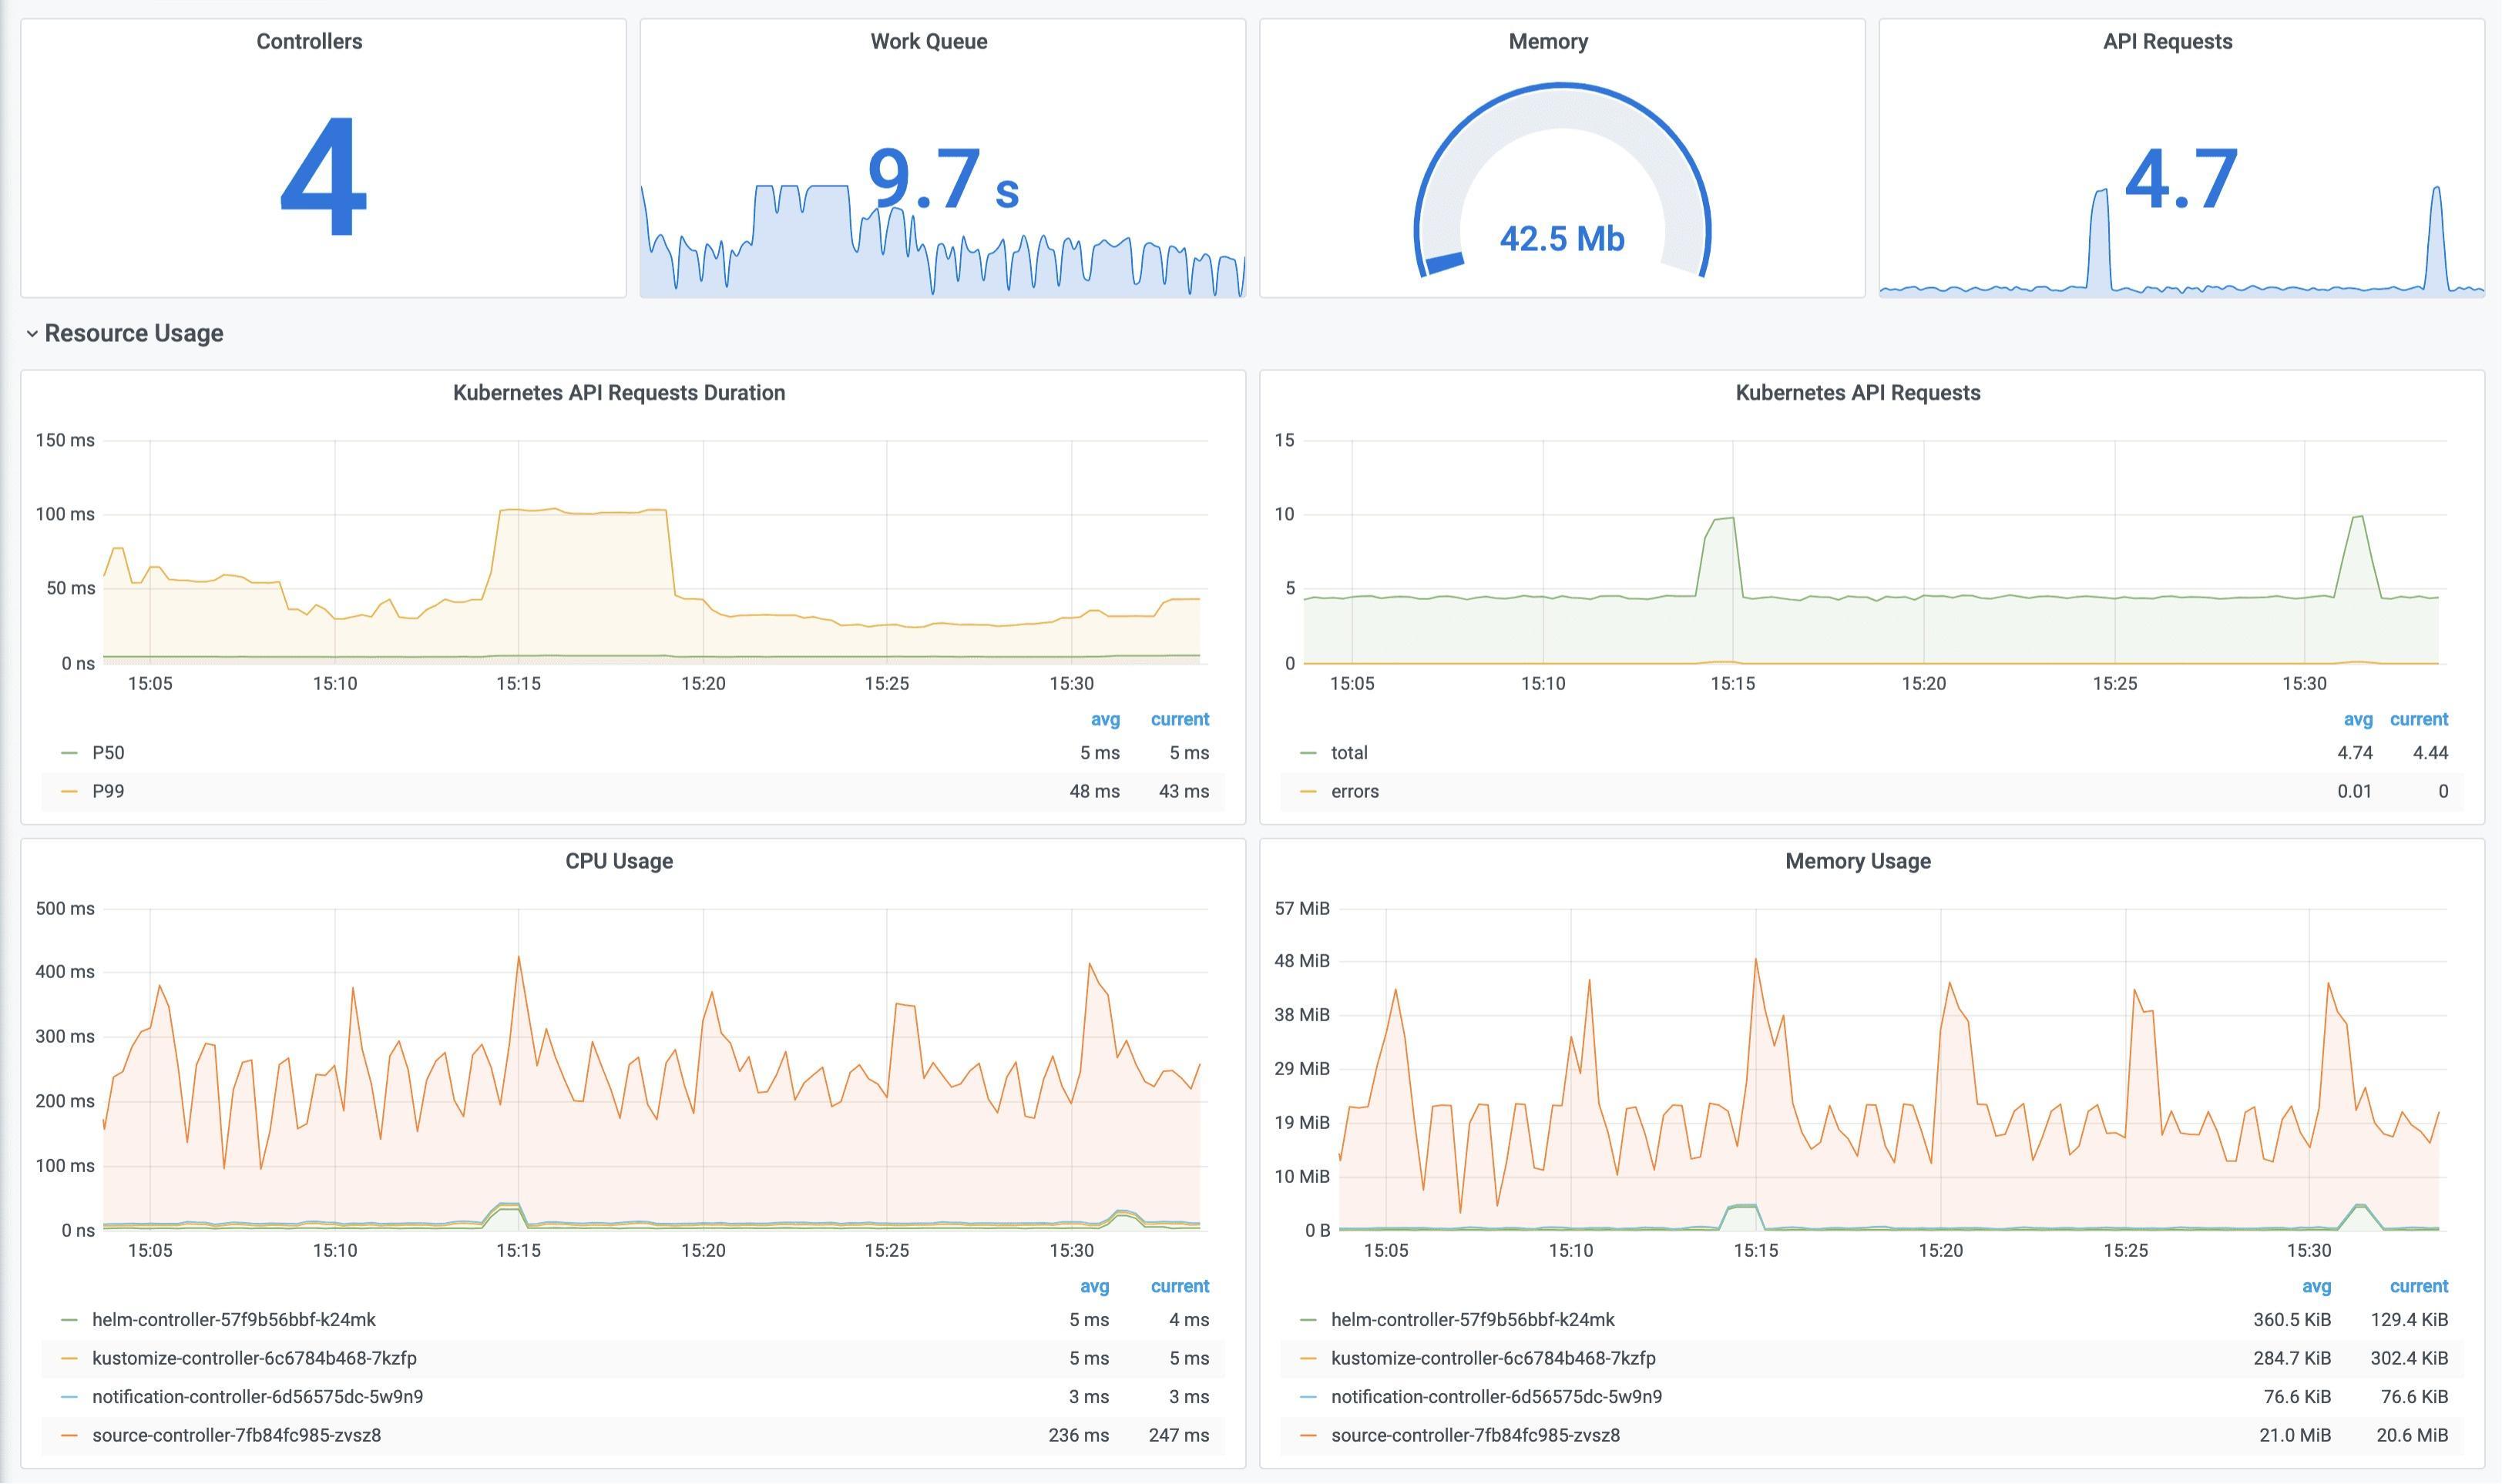Image resolution: width=2502 pixels, height=1484 pixels.
Task: Click source-controller legend entry under CPU Usage
Action: click(x=236, y=1435)
